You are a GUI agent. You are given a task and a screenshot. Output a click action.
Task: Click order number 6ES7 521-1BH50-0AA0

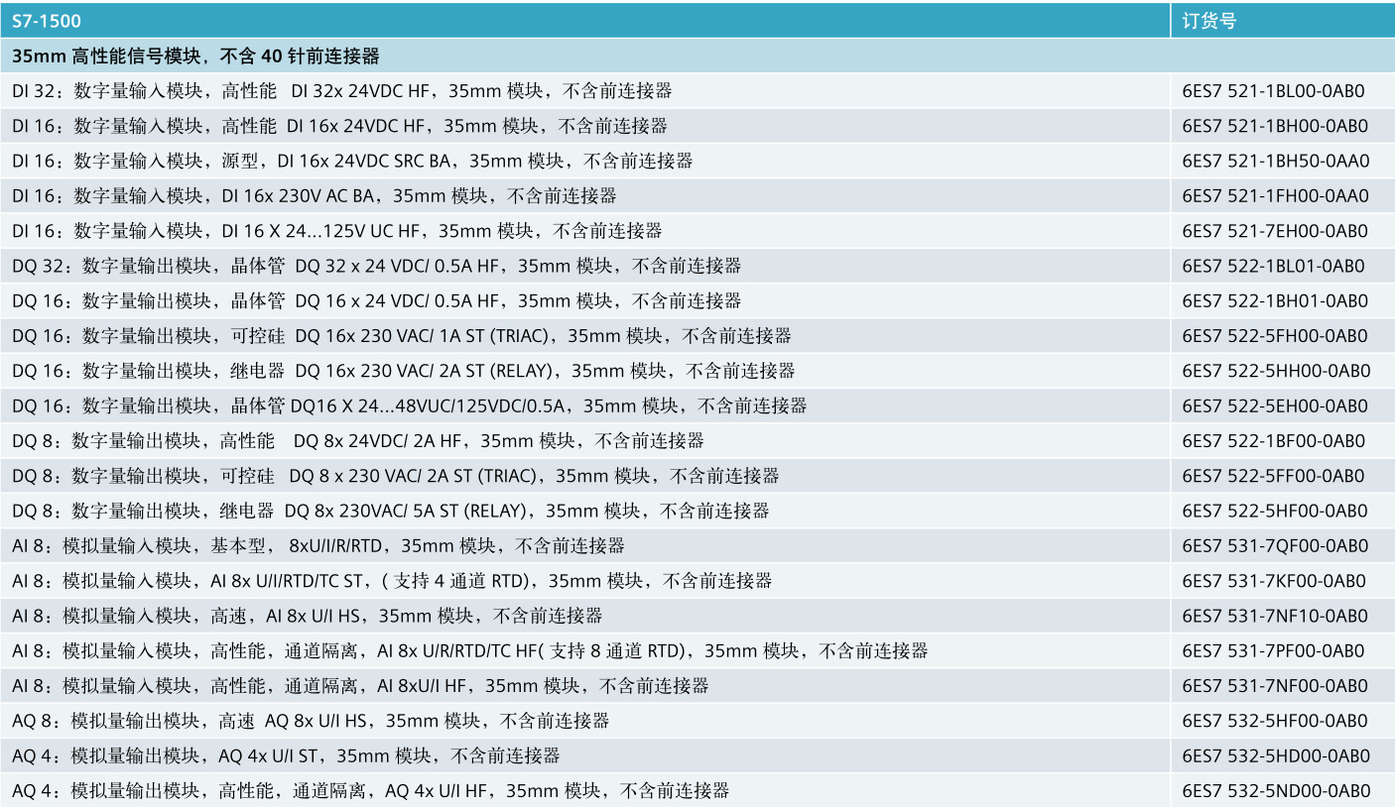(x=1275, y=161)
